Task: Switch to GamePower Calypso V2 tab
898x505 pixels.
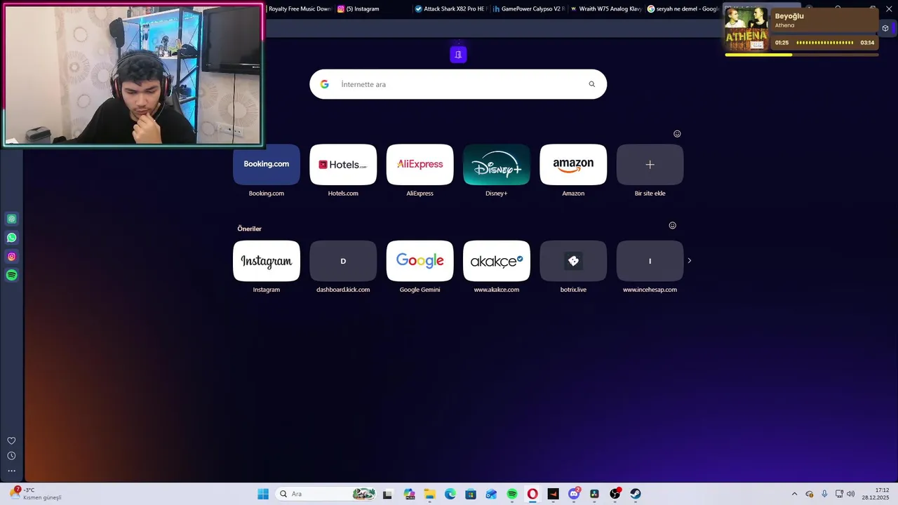Action: coord(528,9)
